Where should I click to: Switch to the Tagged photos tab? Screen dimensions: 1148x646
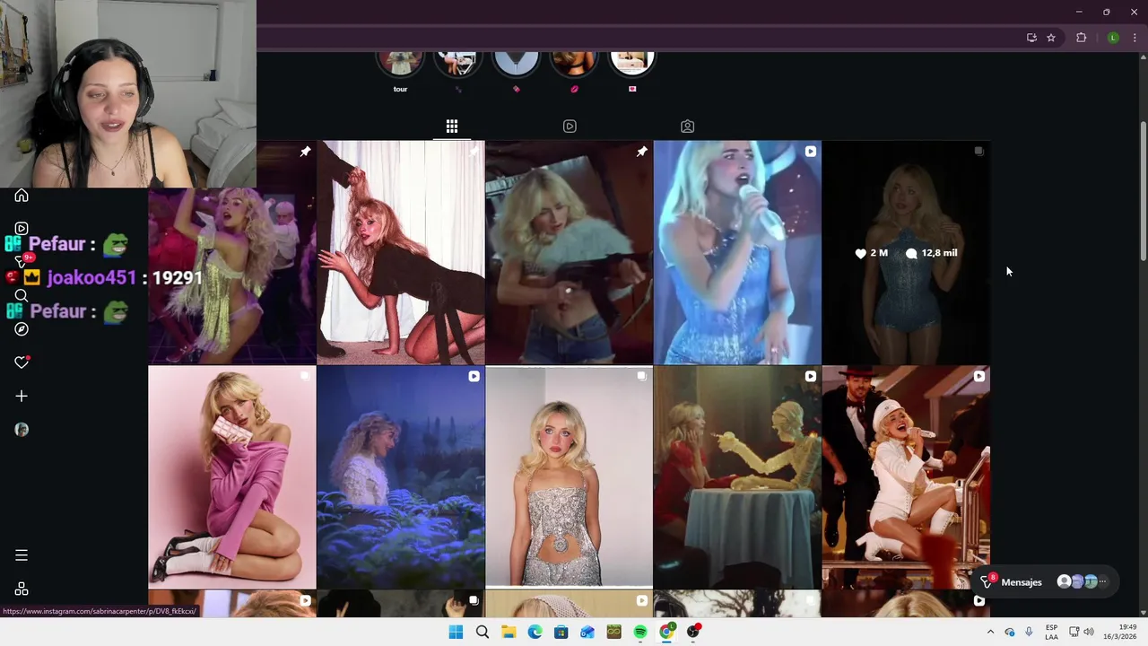[x=687, y=127]
